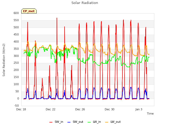170x127 pixels.
Task: Click the EP_met label badge
Action: pos(29,11)
